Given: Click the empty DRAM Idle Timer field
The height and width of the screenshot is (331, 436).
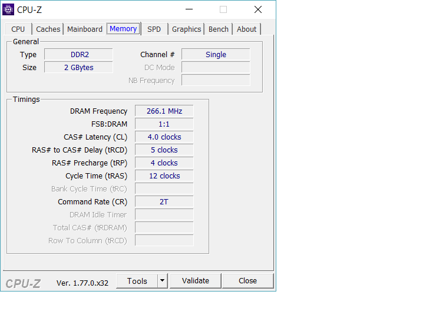Looking at the screenshot, I should (164, 214).
